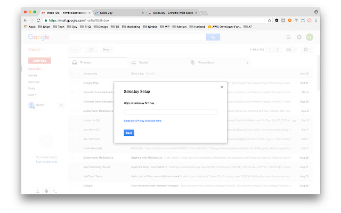The height and width of the screenshot is (213, 341).
Task: Click the orange extension icon in Chrome toolbar
Action: click(x=290, y=20)
